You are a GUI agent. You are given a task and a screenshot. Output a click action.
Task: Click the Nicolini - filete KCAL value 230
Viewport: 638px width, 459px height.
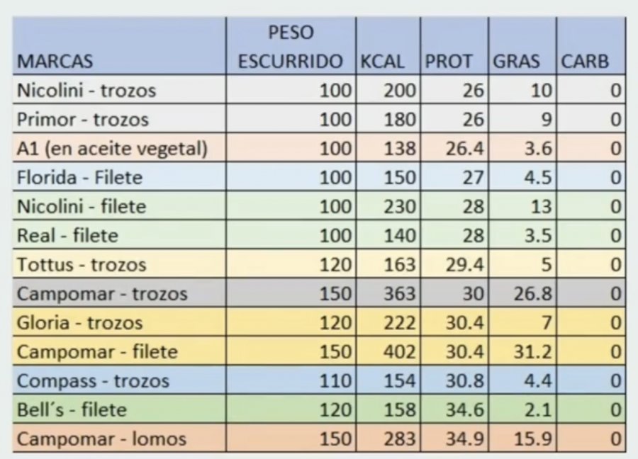pos(401,206)
